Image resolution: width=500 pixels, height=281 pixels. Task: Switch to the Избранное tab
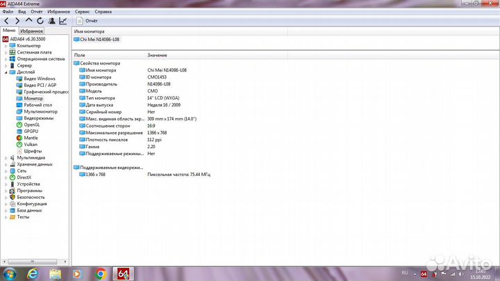(x=31, y=31)
